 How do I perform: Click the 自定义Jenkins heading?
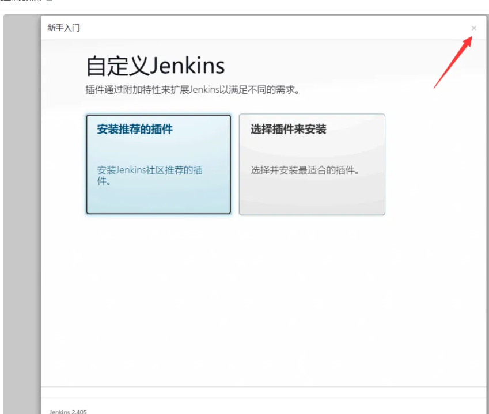point(156,66)
